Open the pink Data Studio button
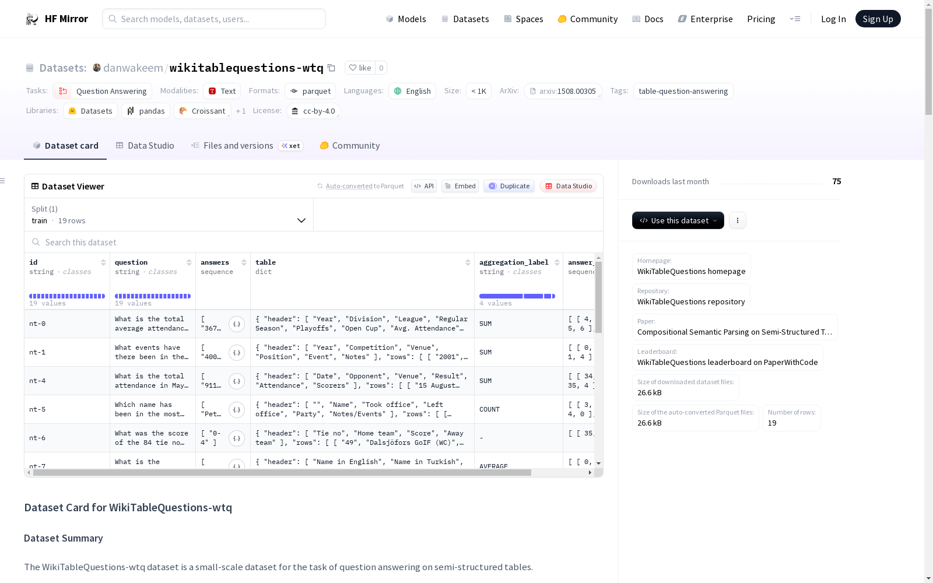Viewport: 933px width, 583px height. tap(569, 186)
